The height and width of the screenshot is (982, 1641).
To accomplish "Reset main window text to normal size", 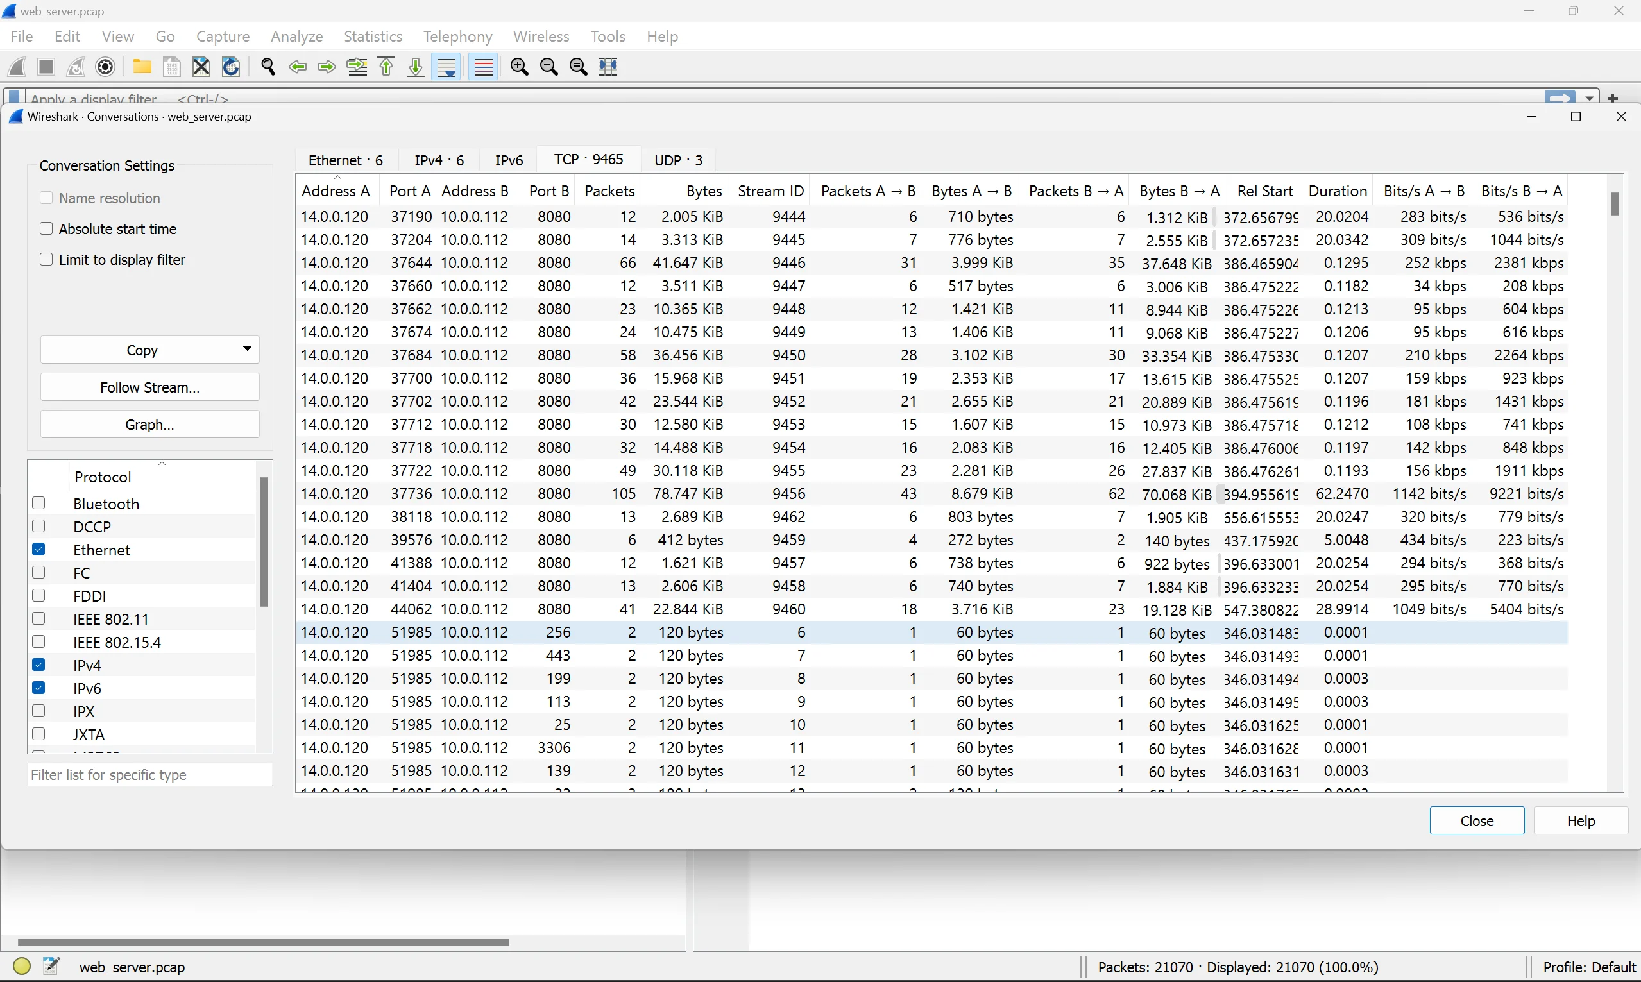I will (x=578, y=67).
